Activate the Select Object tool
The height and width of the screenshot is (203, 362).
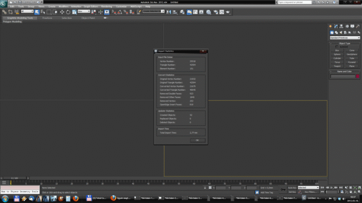pos(37,12)
